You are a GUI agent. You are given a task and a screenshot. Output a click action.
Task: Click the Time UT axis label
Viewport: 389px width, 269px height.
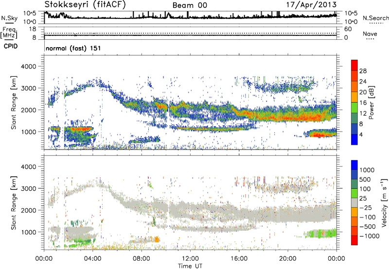(190, 266)
